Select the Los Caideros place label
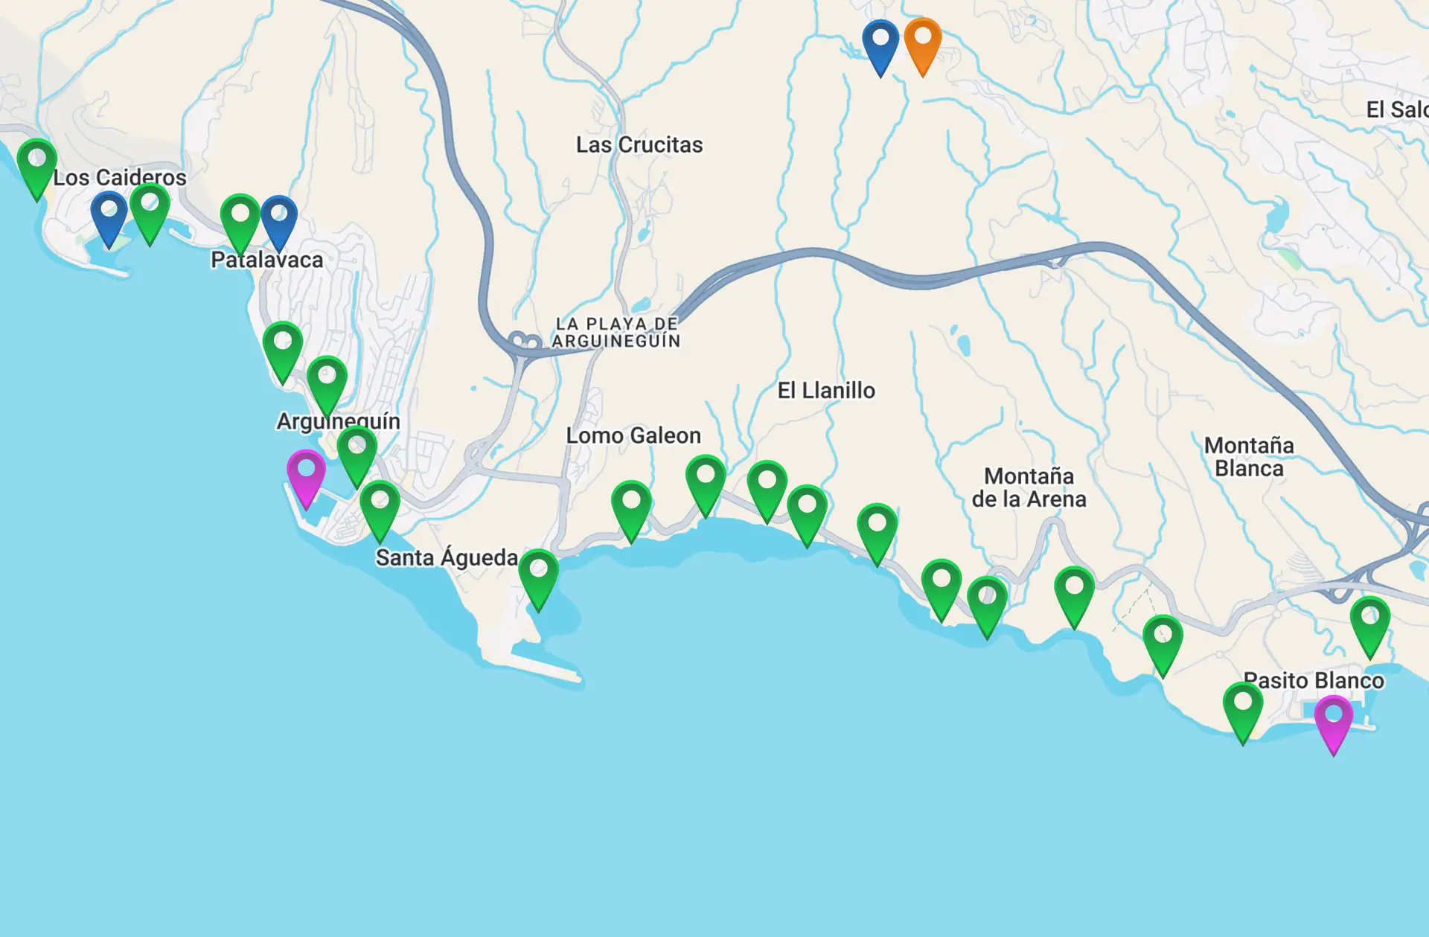This screenshot has width=1429, height=937. pos(121,177)
